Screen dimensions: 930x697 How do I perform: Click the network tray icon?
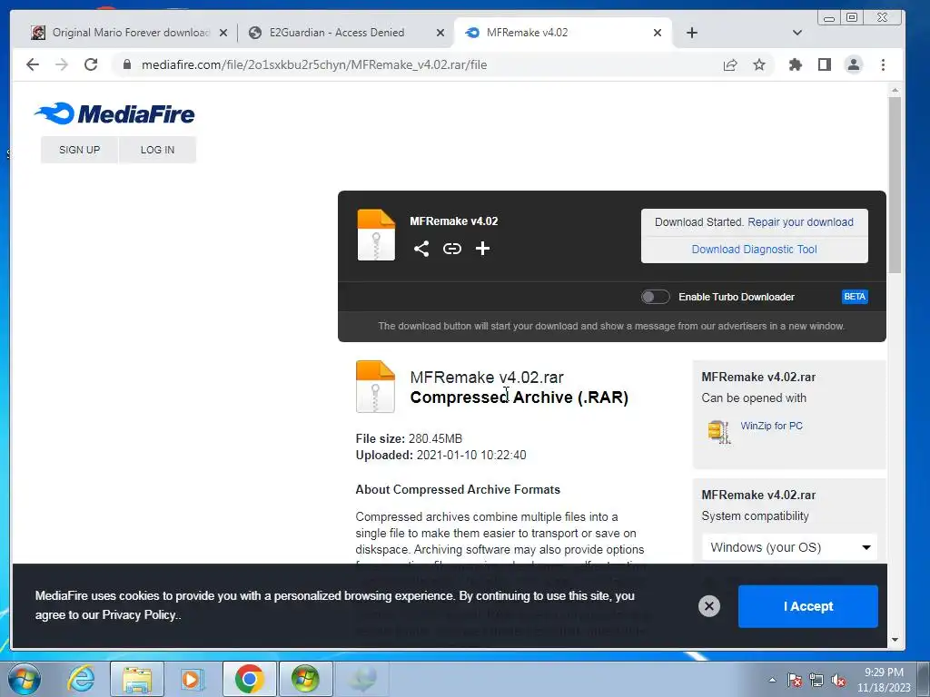[816, 681]
